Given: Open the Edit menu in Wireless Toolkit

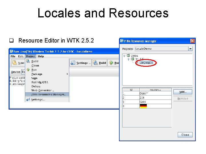Looking at the screenshot, I should click(21, 56).
